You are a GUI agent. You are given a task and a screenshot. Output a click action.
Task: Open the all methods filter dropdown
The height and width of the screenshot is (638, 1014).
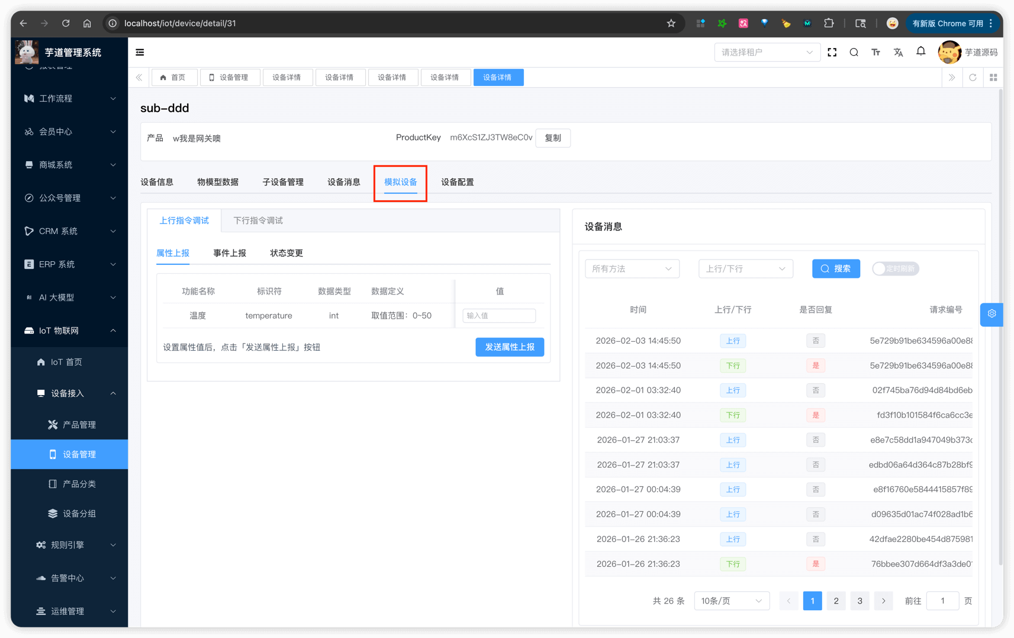pyautogui.click(x=632, y=269)
